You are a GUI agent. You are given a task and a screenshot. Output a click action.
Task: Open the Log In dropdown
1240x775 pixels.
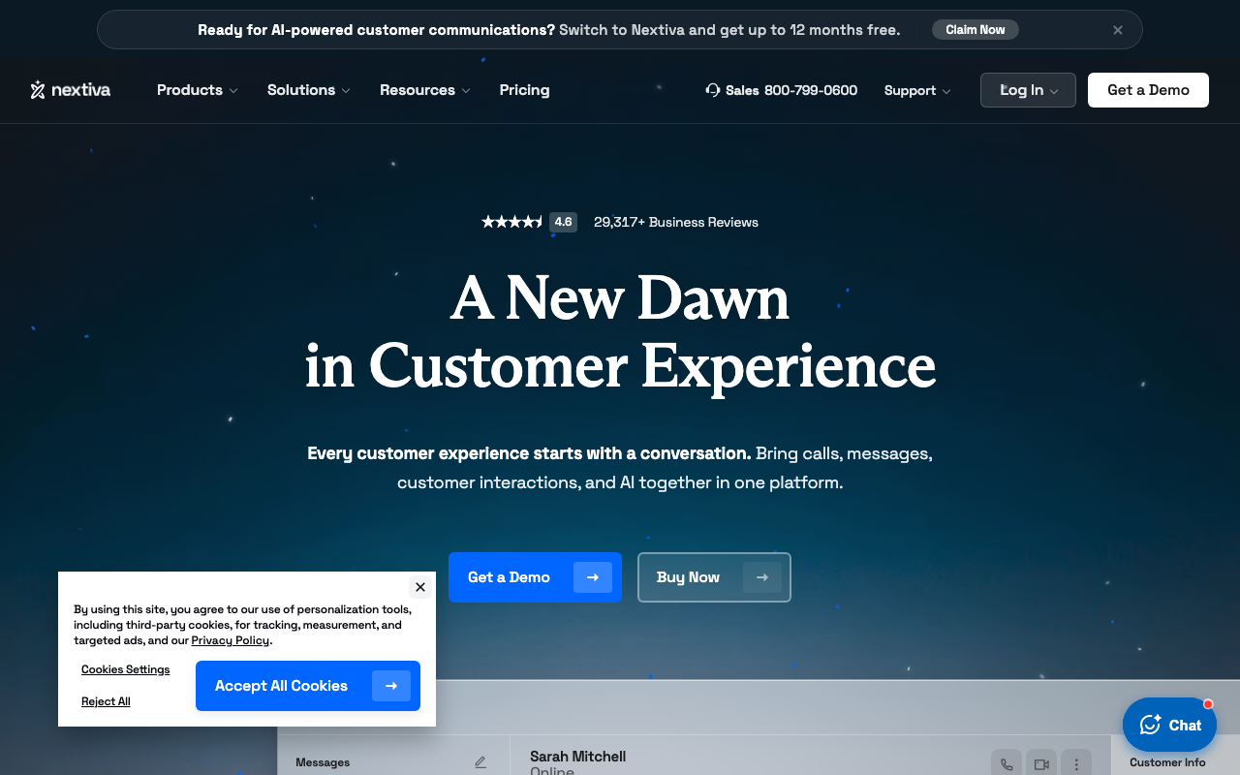[1028, 90]
